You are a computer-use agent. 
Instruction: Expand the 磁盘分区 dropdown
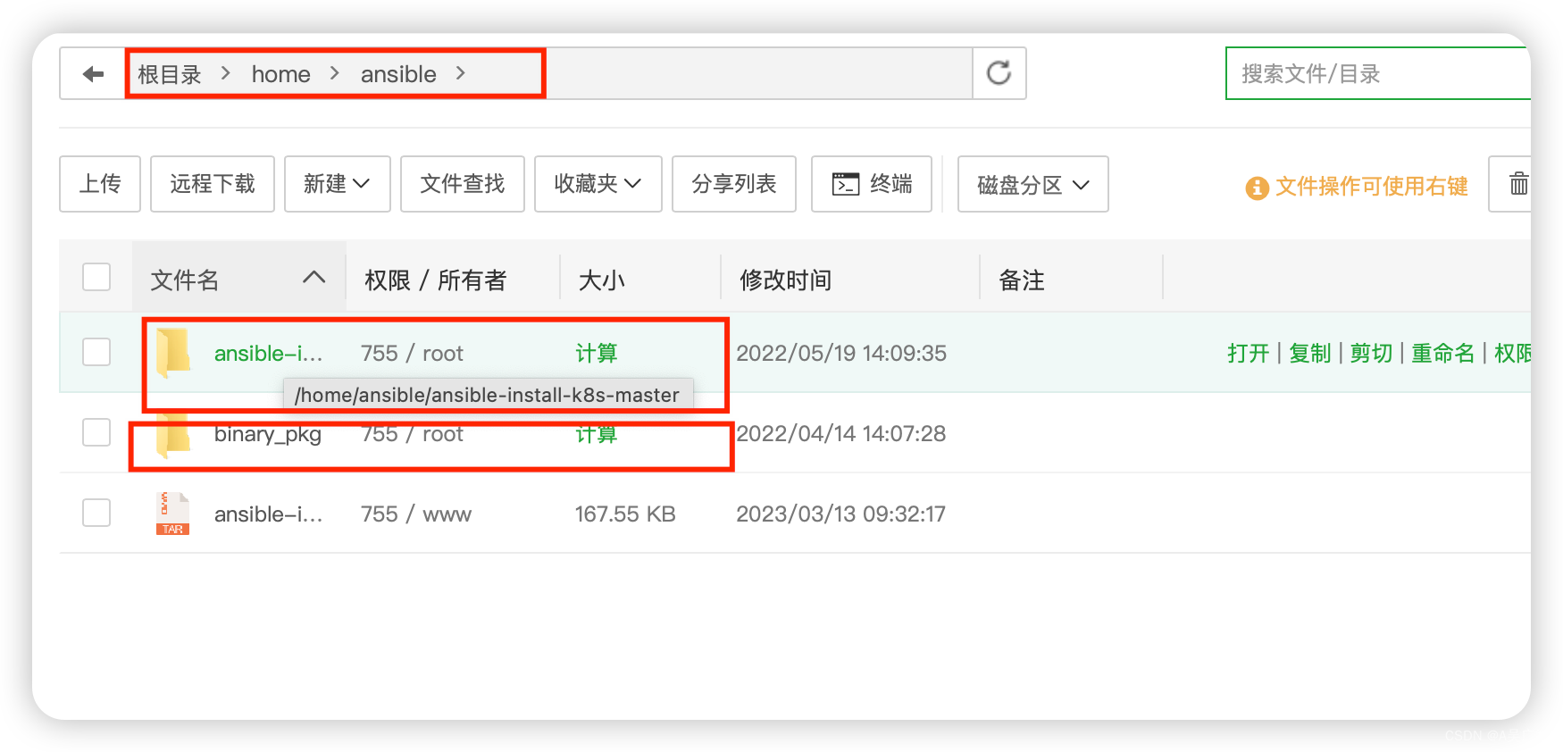1033,184
